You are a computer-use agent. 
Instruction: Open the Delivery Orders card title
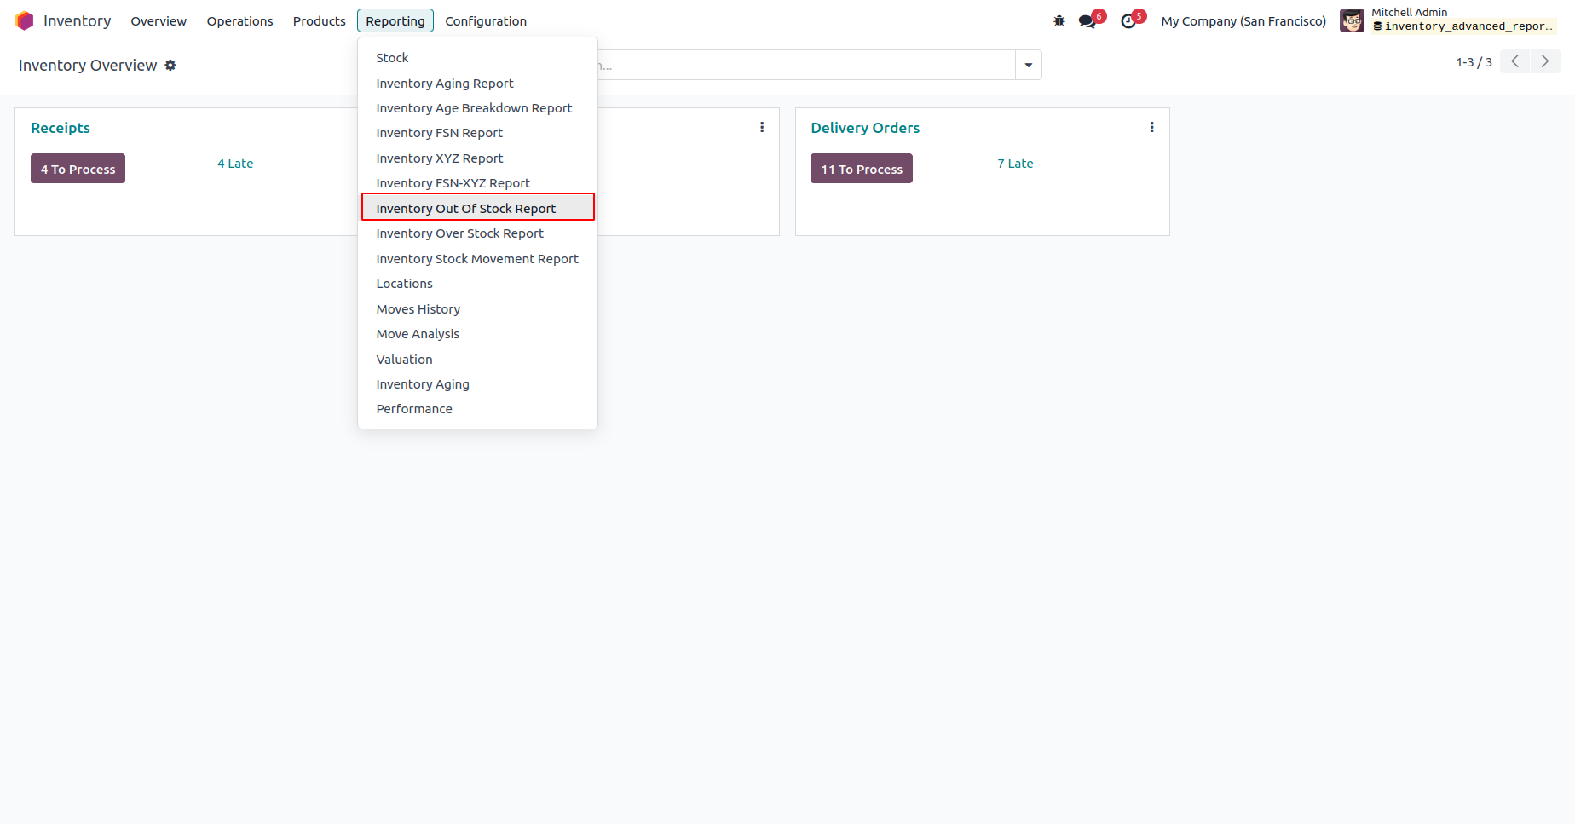point(865,128)
